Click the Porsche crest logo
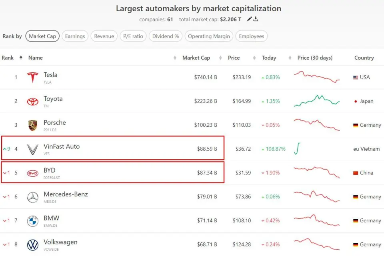384x256 pixels. point(32,126)
